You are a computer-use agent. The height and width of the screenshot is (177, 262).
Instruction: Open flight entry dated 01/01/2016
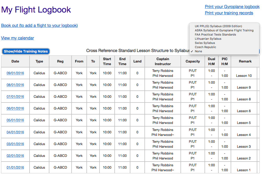pos(15,168)
